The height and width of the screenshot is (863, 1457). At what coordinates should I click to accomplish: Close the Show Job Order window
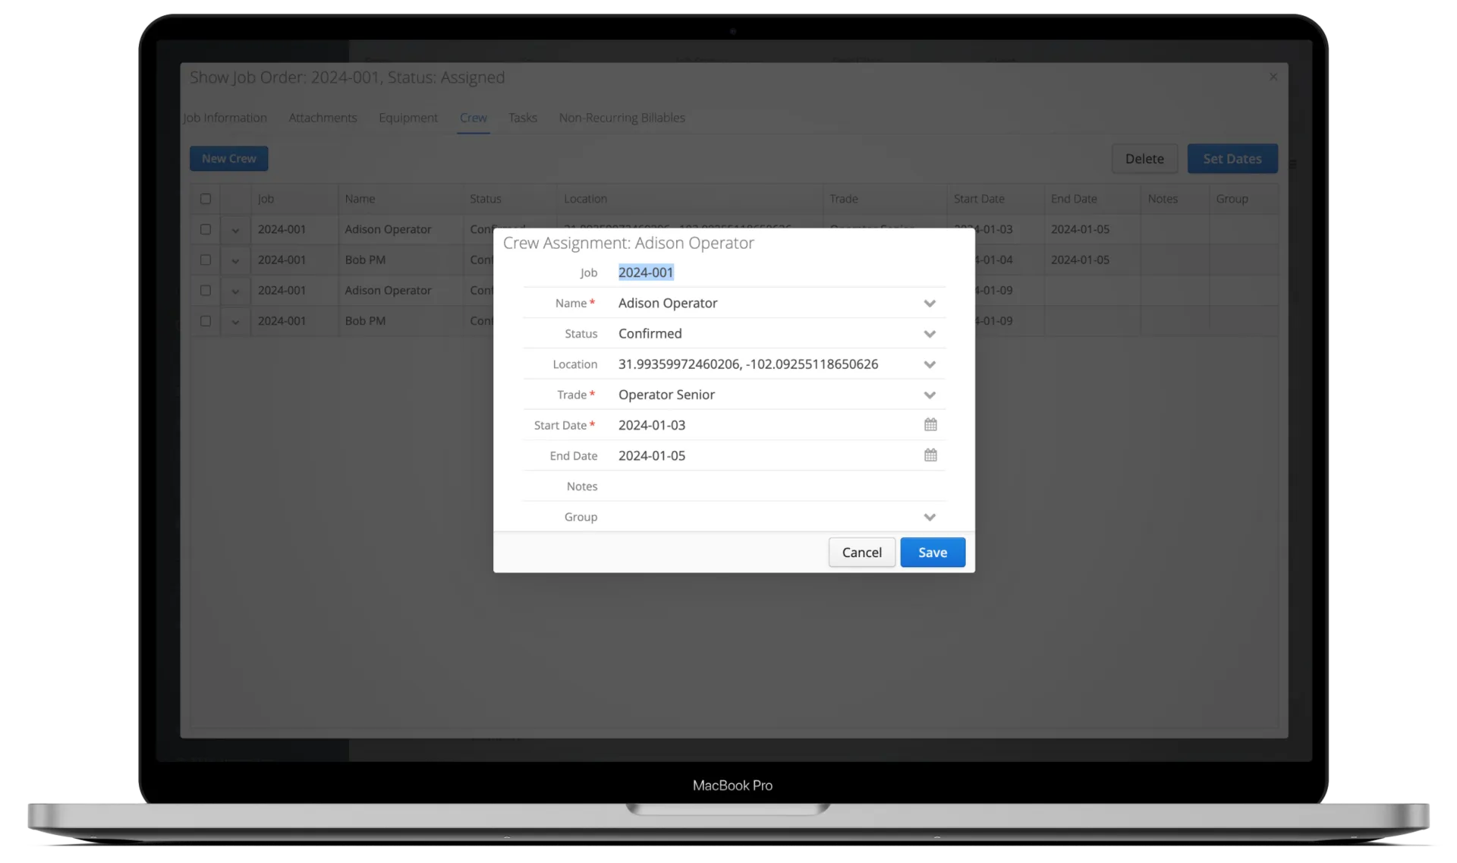[1273, 77]
